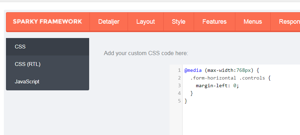Click line number 4 in the gutter

pyautogui.click(x=179, y=93)
